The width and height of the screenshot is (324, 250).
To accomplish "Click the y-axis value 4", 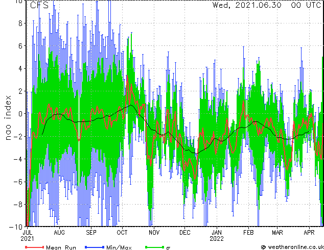I will (x=20, y=68).
